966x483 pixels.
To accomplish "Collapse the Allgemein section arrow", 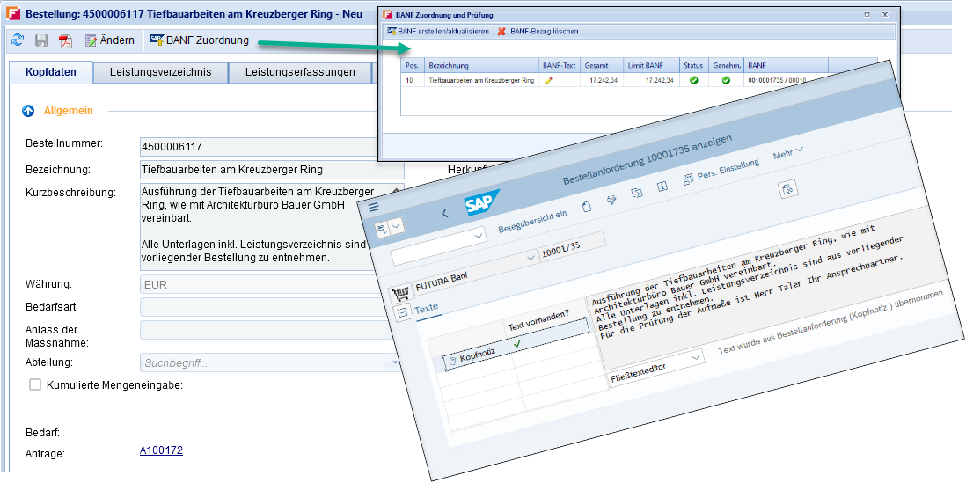I will (28, 111).
